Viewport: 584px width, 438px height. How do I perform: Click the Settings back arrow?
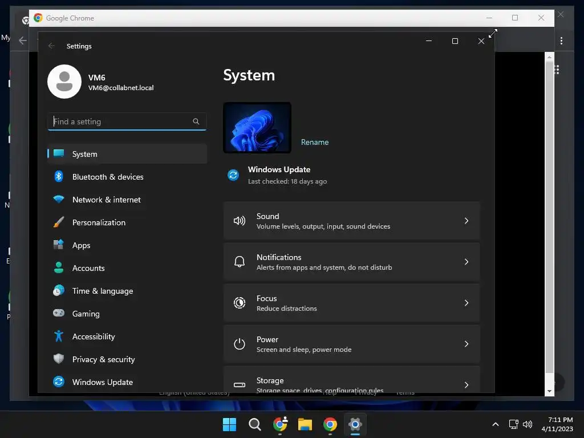coord(51,46)
